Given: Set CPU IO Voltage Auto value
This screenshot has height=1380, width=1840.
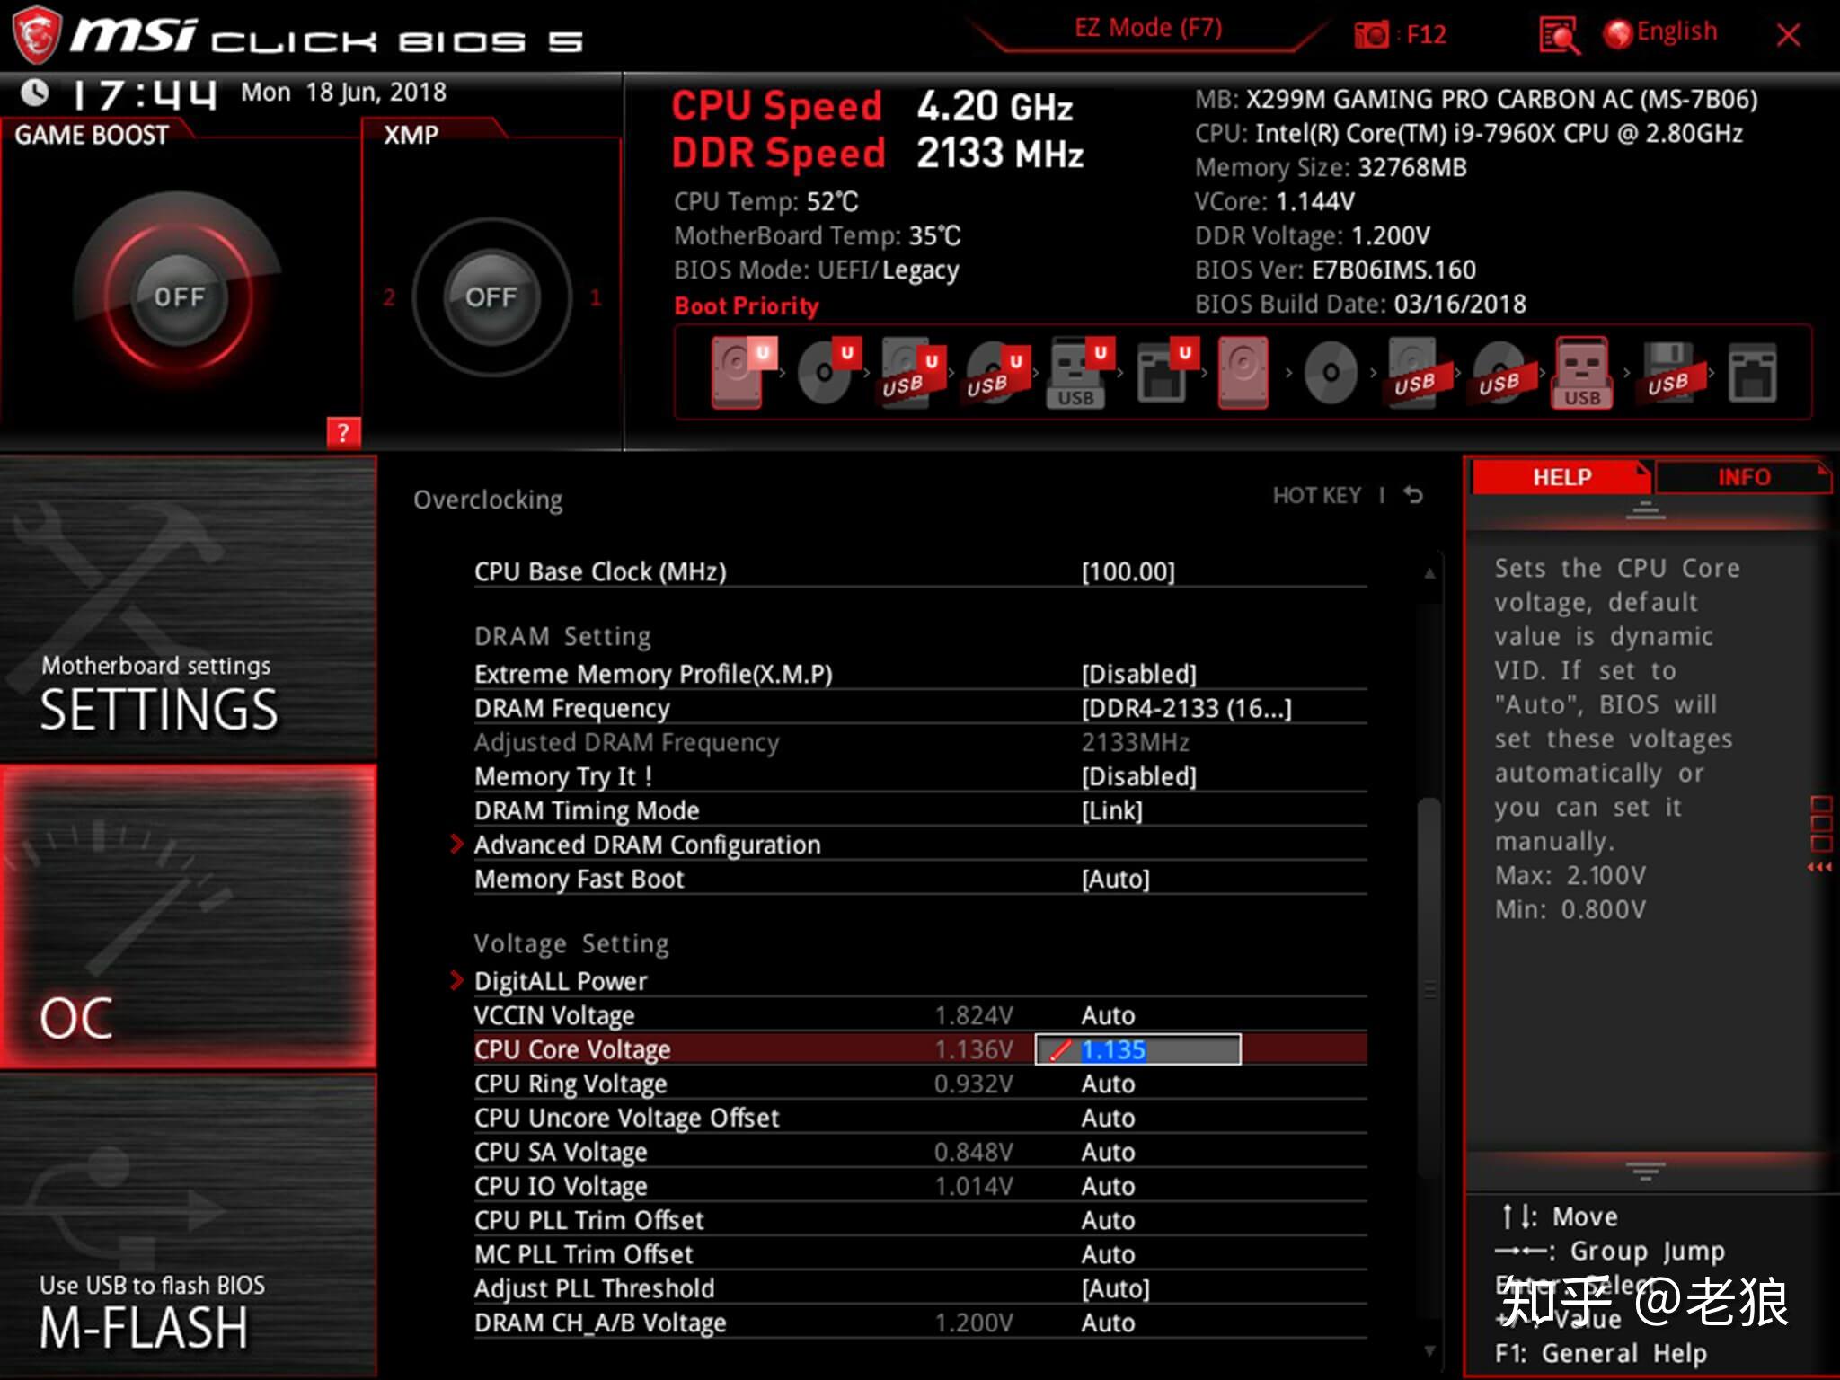Looking at the screenshot, I should (x=1108, y=1186).
